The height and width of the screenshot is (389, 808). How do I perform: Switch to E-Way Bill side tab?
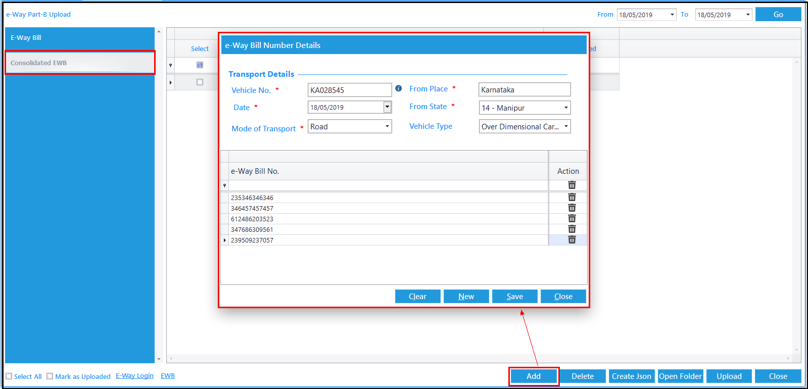(80, 38)
